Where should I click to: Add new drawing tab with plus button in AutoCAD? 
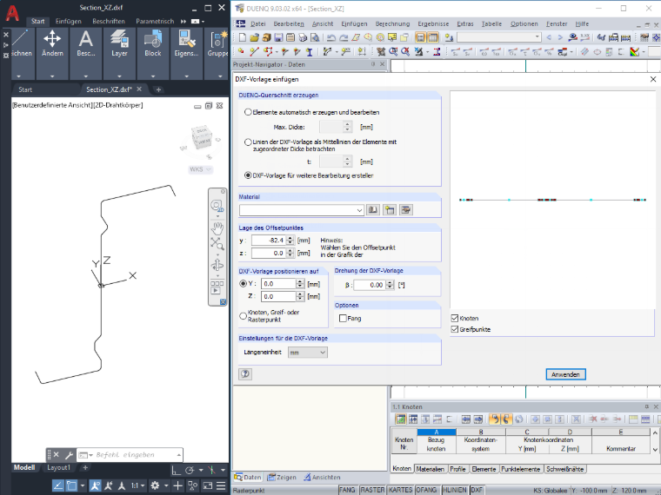click(x=158, y=89)
